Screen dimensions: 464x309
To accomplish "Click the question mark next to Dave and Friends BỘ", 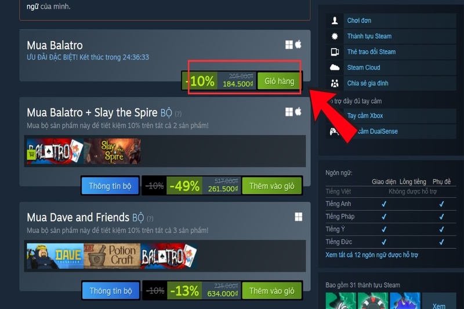I will pos(150,219).
